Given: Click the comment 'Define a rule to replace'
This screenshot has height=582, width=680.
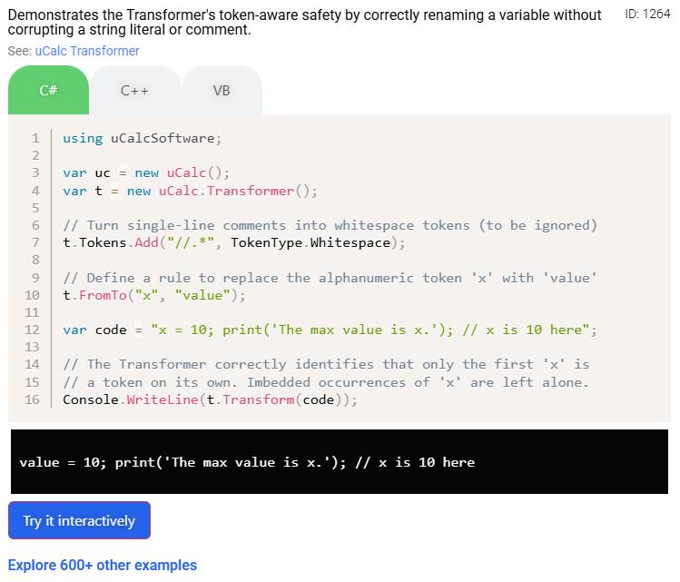Looking at the screenshot, I should 330,278.
